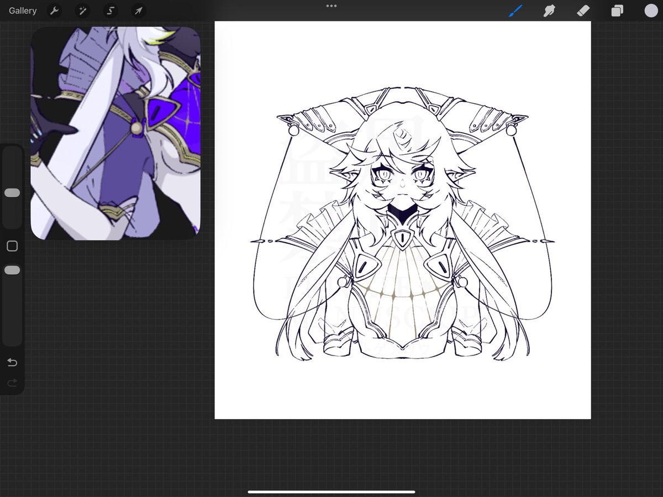
Task: Open the Layers panel
Action: (x=617, y=11)
